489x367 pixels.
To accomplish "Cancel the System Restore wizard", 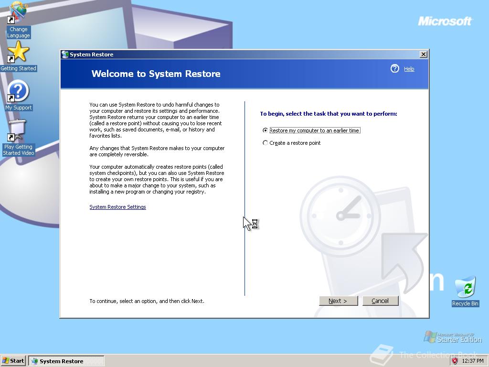I will 380,301.
